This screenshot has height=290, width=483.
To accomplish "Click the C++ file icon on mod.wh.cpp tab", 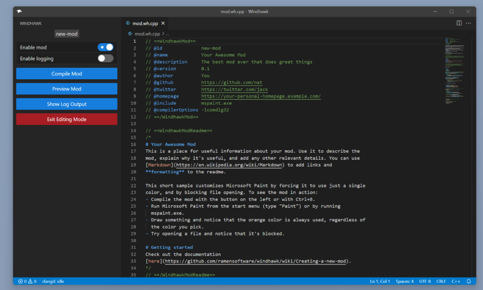I will coord(128,23).
